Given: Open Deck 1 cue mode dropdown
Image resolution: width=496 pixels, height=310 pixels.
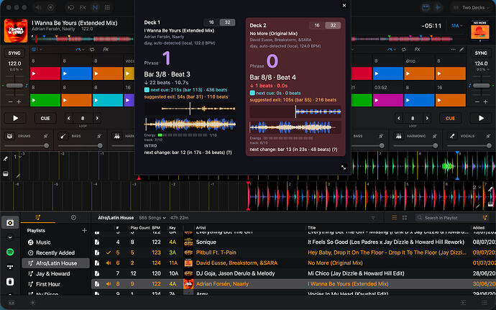Looking at the screenshot, I should point(37,50).
